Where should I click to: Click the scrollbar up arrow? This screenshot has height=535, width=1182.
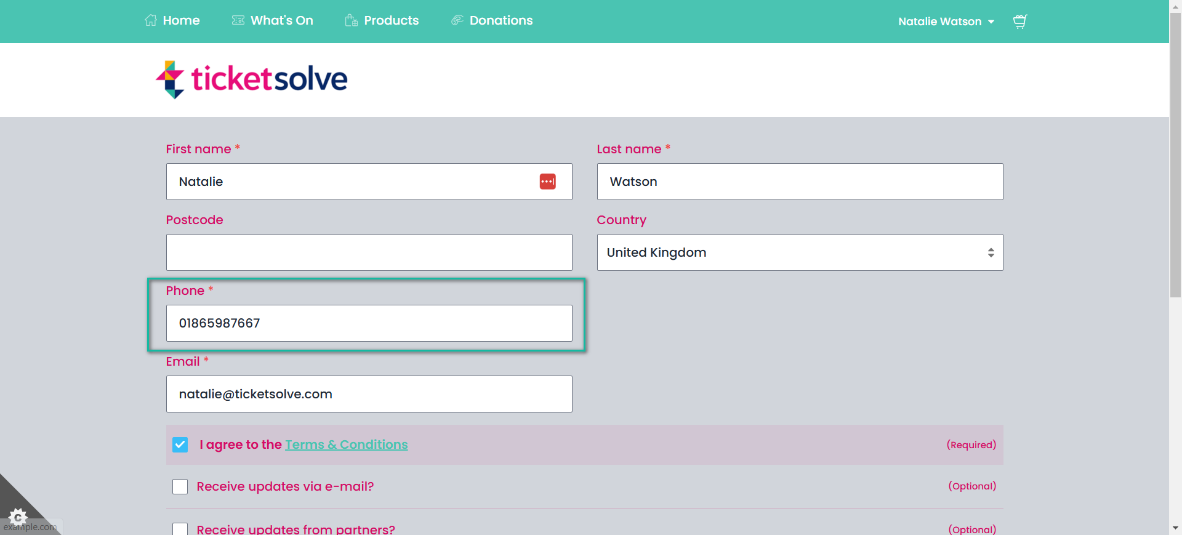(x=1175, y=6)
